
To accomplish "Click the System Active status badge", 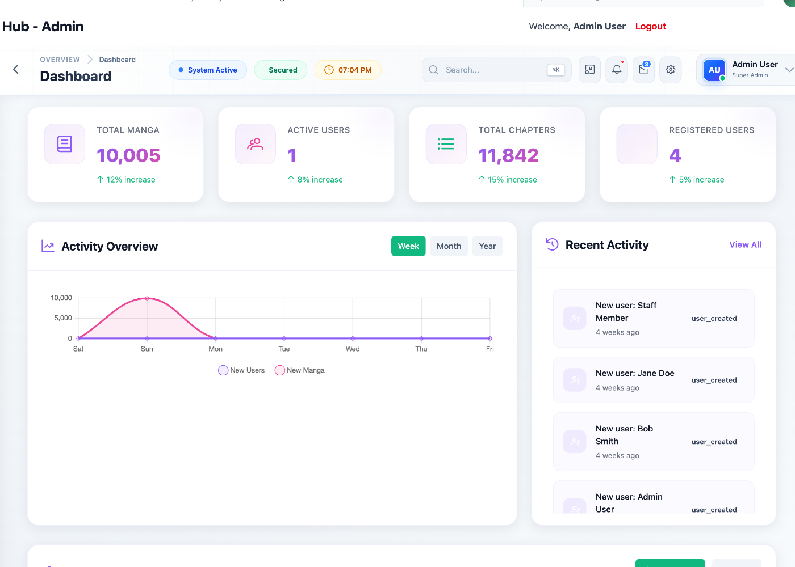I will click(x=208, y=70).
